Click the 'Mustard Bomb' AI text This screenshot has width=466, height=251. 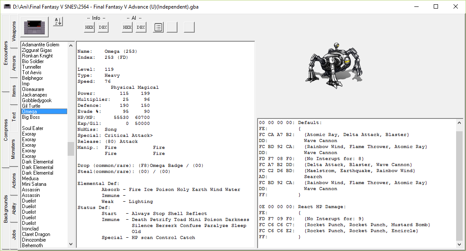409,225
